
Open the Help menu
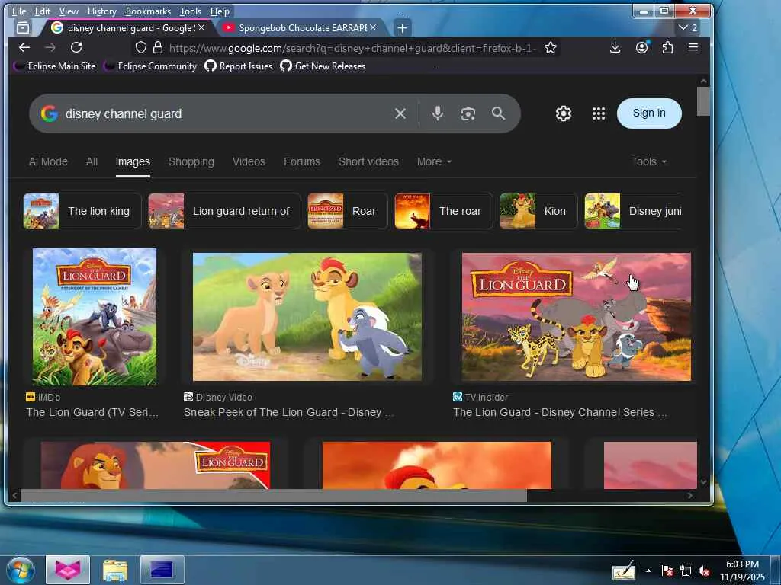pos(220,11)
